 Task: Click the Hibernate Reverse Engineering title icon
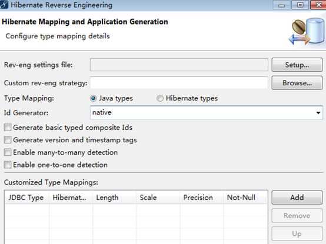click(4, 5)
